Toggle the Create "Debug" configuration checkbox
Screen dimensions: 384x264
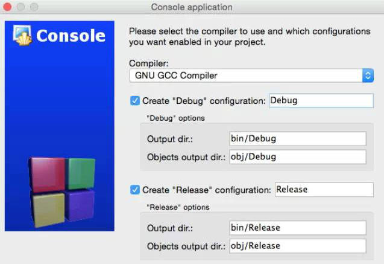(x=135, y=100)
